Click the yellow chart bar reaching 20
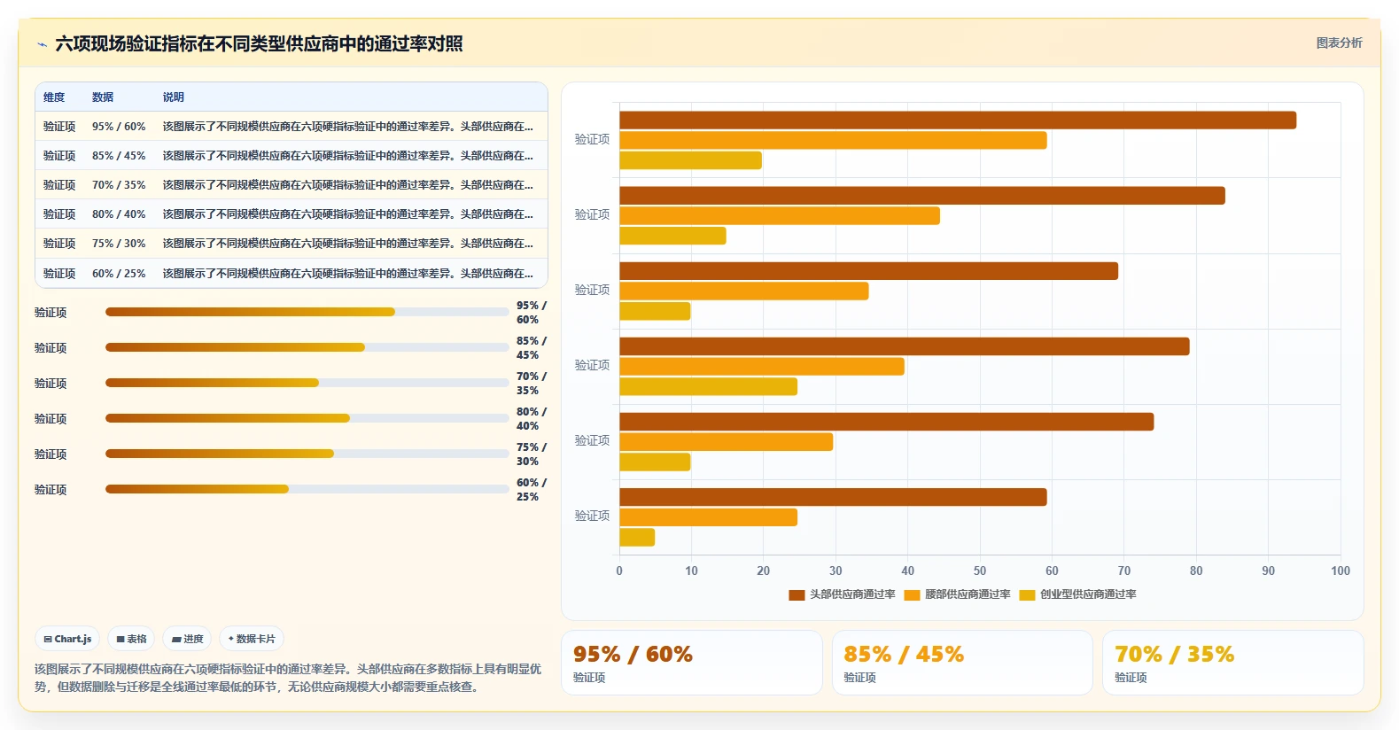 click(x=690, y=160)
